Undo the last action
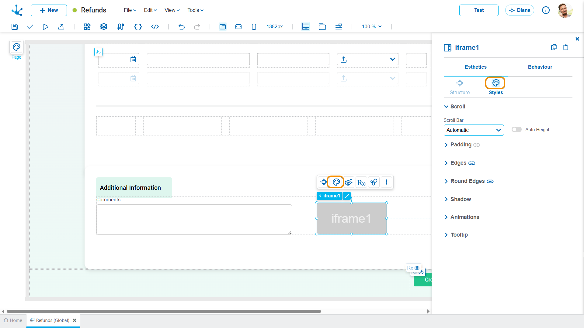 click(182, 27)
